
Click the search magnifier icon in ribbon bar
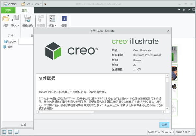click(x=185, y=10)
